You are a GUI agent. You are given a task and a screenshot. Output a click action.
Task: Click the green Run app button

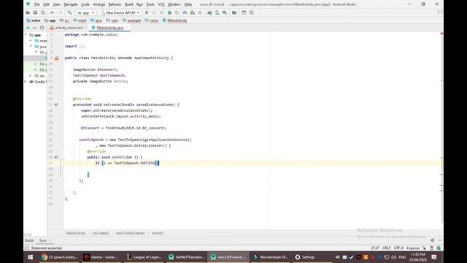147,12
